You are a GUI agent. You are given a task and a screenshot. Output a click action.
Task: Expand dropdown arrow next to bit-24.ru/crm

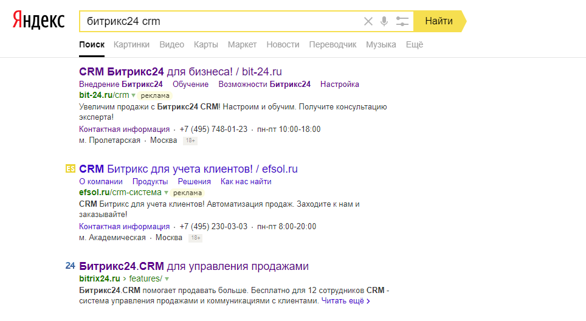(133, 95)
